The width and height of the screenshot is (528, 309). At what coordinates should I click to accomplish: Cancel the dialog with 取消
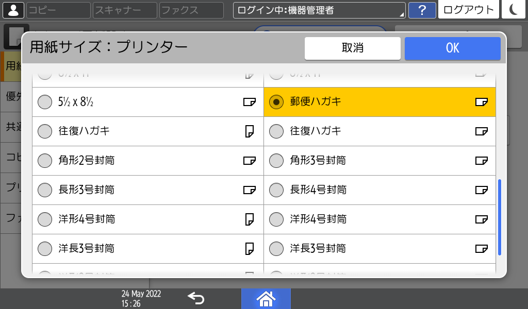pos(353,48)
